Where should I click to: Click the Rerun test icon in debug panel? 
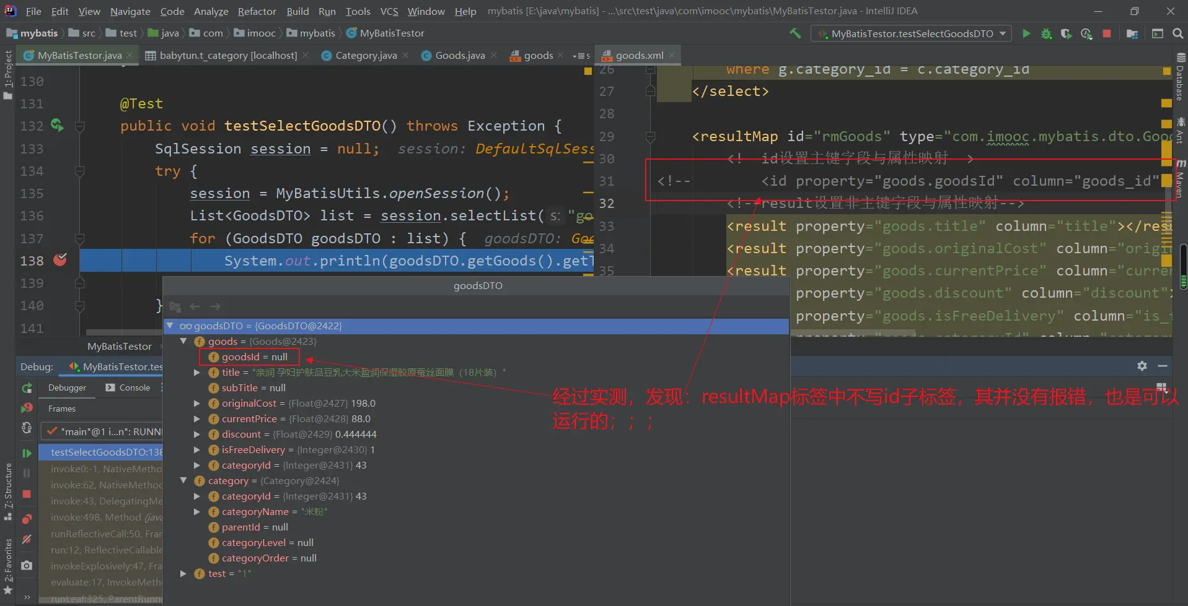pos(27,388)
